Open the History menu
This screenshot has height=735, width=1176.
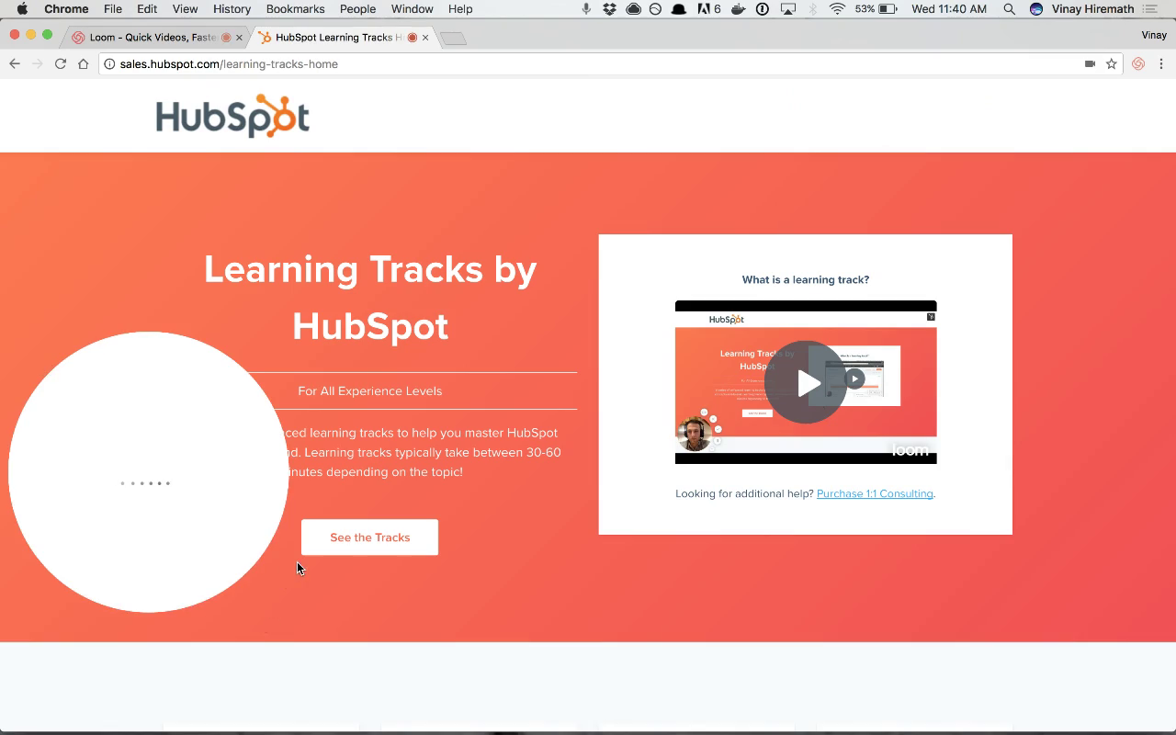(232, 9)
